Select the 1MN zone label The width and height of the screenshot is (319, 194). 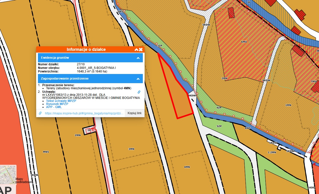coord(288,105)
